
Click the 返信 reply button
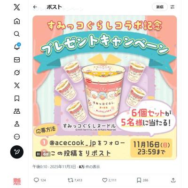pyautogui.click(x=160, y=7)
